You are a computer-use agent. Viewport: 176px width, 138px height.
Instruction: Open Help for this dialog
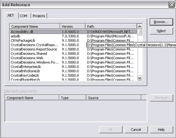point(161,130)
